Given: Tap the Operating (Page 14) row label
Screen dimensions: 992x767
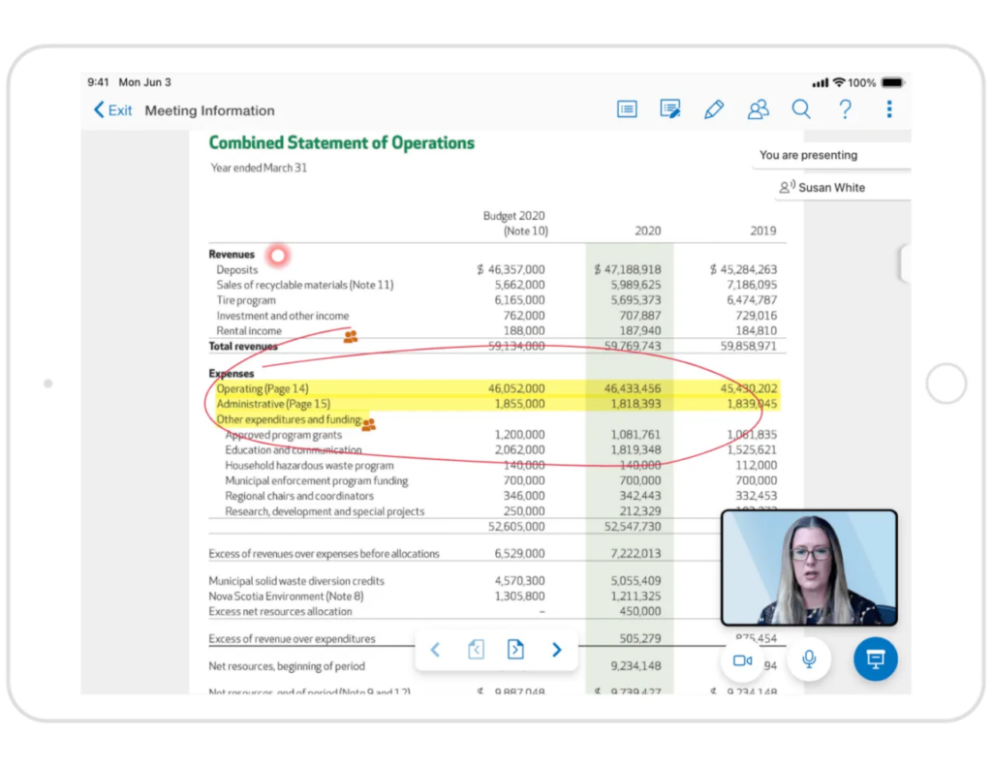Looking at the screenshot, I should [x=263, y=388].
